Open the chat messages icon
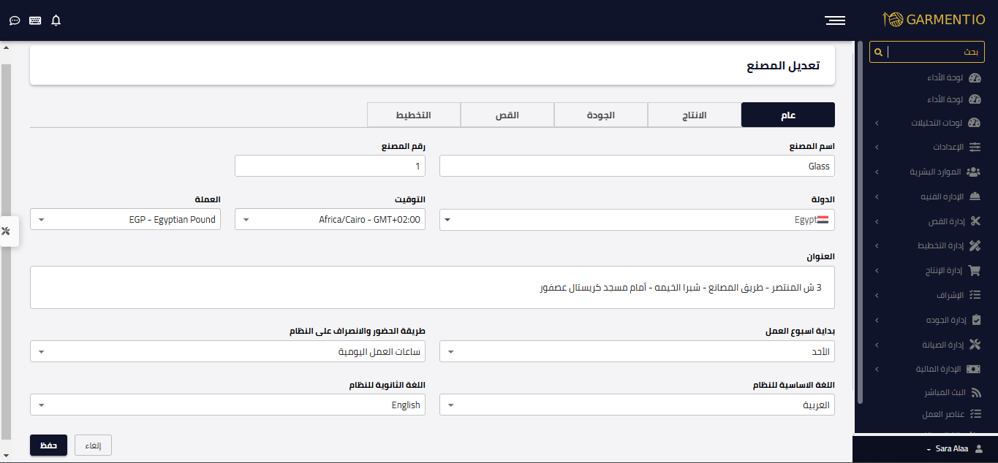The width and height of the screenshot is (998, 463). 15,20
